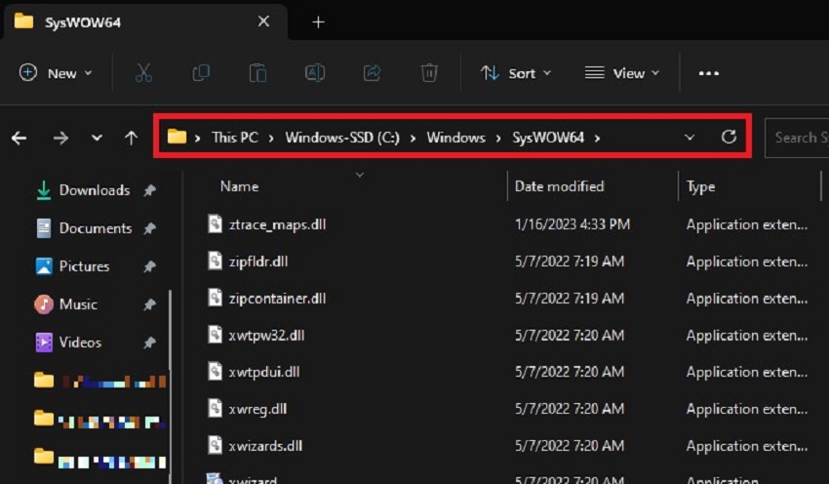Expand chevron after This PC
This screenshot has width=829, height=484.
[271, 138]
